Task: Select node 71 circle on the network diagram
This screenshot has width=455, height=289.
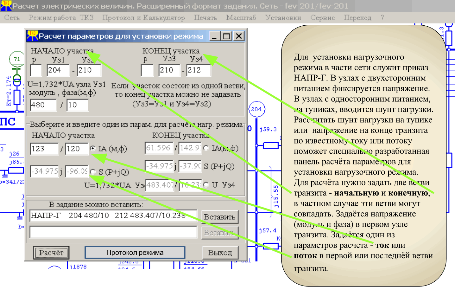Action: coord(17,59)
